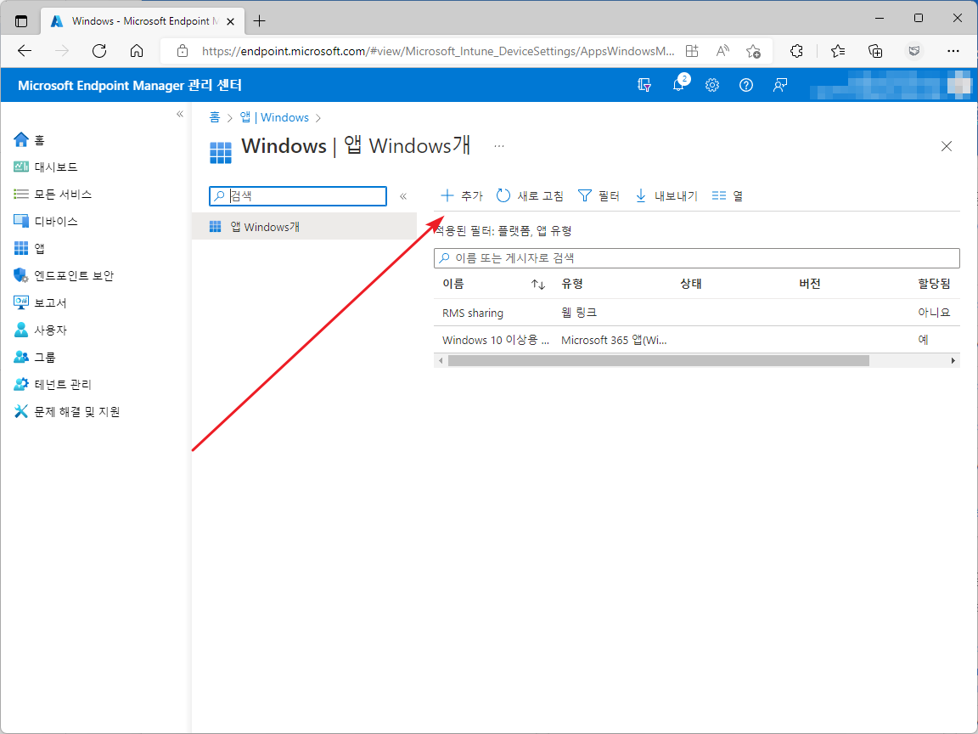The image size is (978, 734).
Task: Open the 필터 (Filter) options
Action: coord(599,196)
